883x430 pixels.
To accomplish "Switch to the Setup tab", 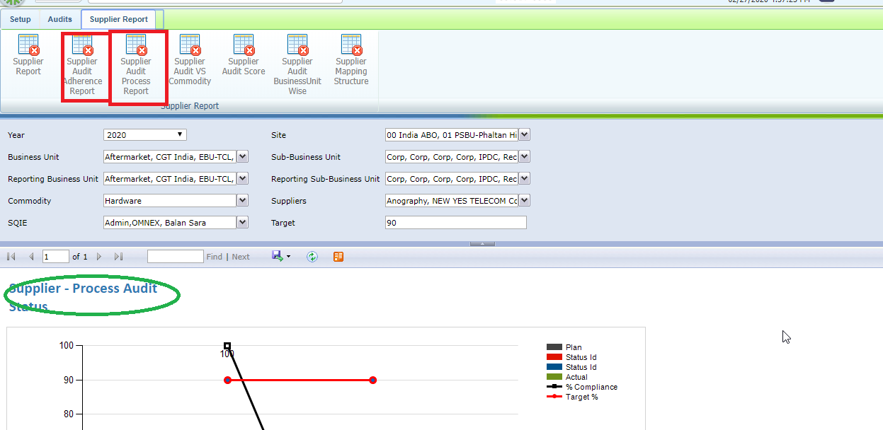I will (21, 19).
